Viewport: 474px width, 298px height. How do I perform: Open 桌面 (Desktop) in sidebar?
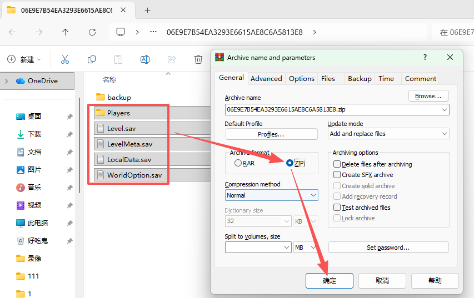coord(34,116)
